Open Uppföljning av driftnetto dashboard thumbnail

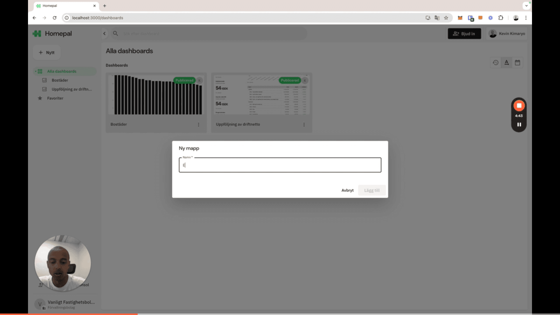point(261,95)
